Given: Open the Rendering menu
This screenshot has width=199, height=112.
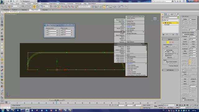Looking at the screenshot, I should click(x=62, y=3).
